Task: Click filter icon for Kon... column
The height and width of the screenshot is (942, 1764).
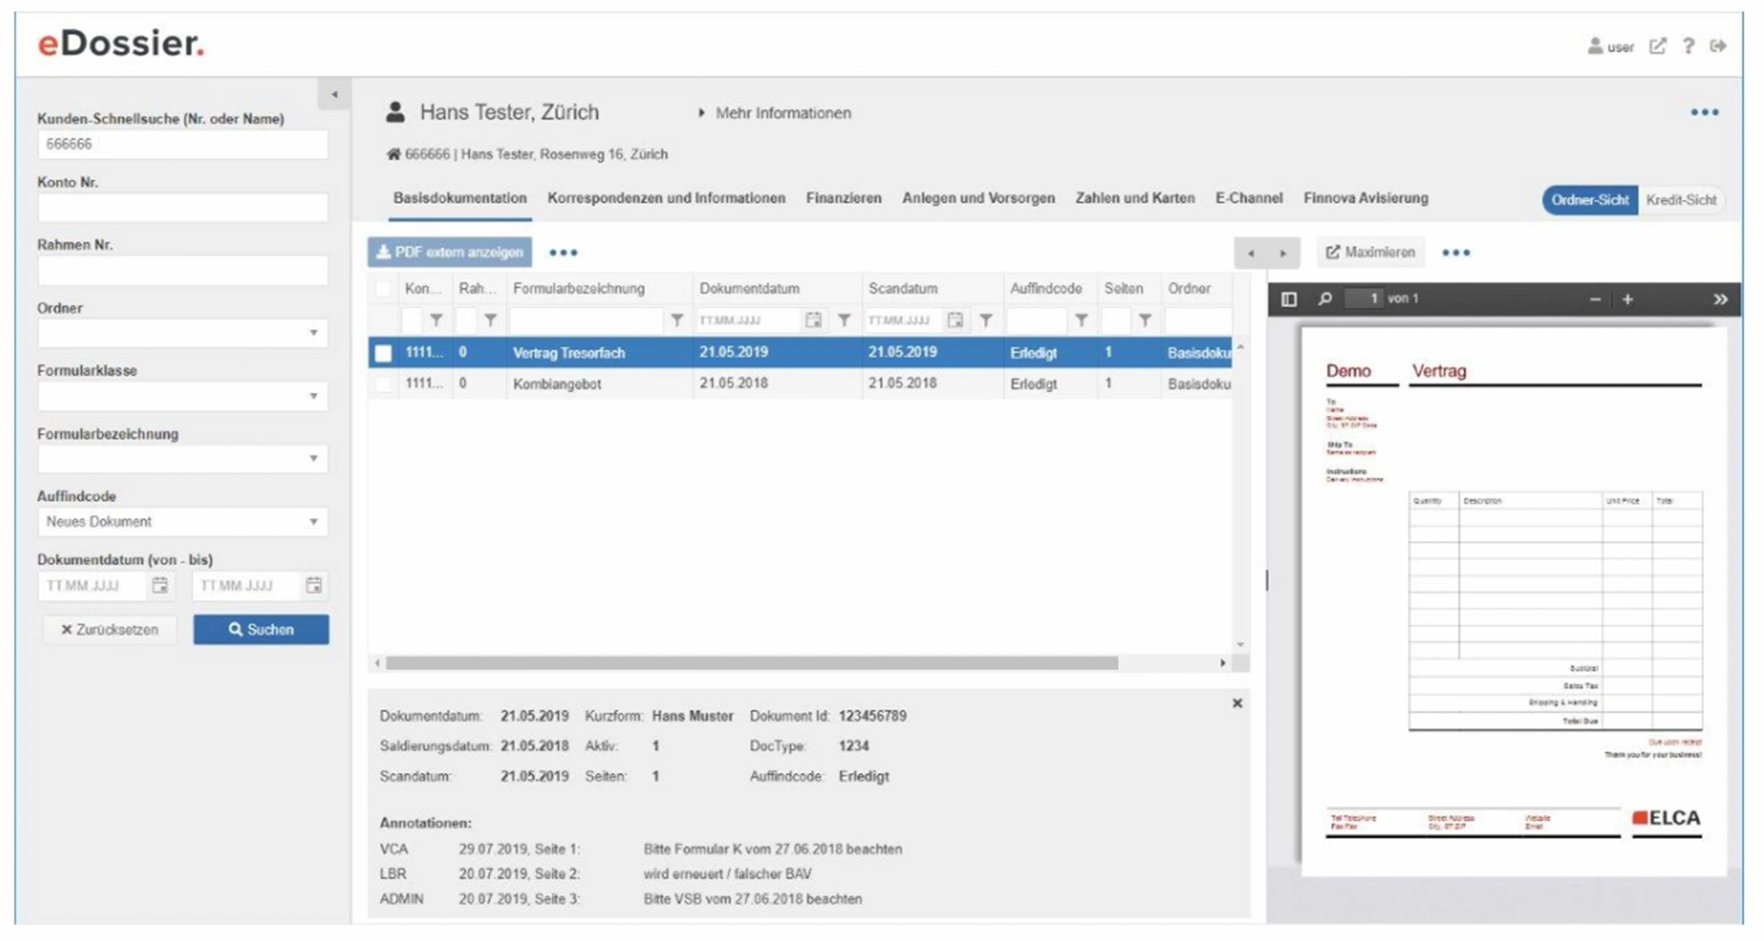Action: tap(436, 320)
